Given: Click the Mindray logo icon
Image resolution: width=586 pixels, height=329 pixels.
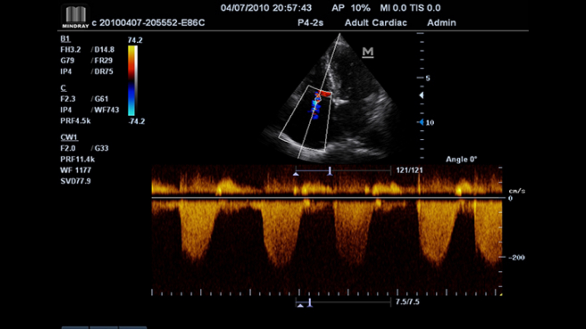Looking at the screenshot, I should pyautogui.click(x=75, y=17).
